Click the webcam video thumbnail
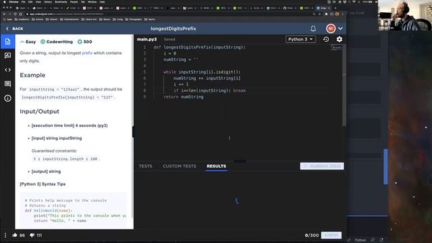432x243 pixels. click(405, 15)
